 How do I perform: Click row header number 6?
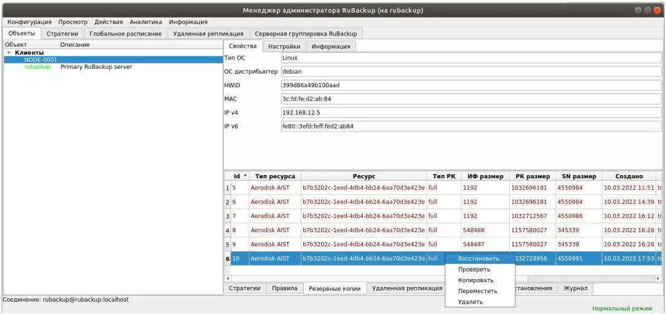228,258
